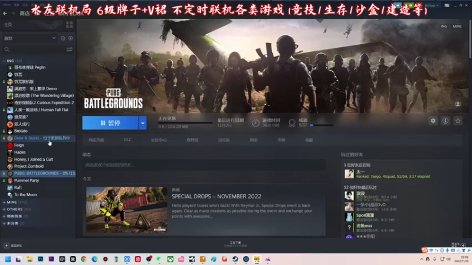Open File Explorer in taskbar
This screenshot has height=265, width=472.
(x=29, y=259)
